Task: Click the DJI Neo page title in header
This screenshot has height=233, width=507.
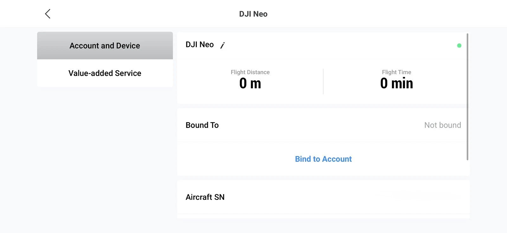Action: [253, 14]
